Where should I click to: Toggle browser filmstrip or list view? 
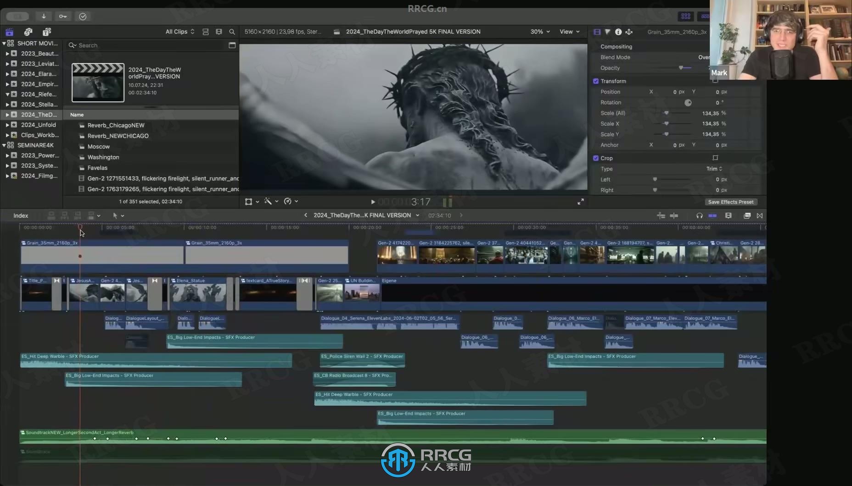[206, 32]
